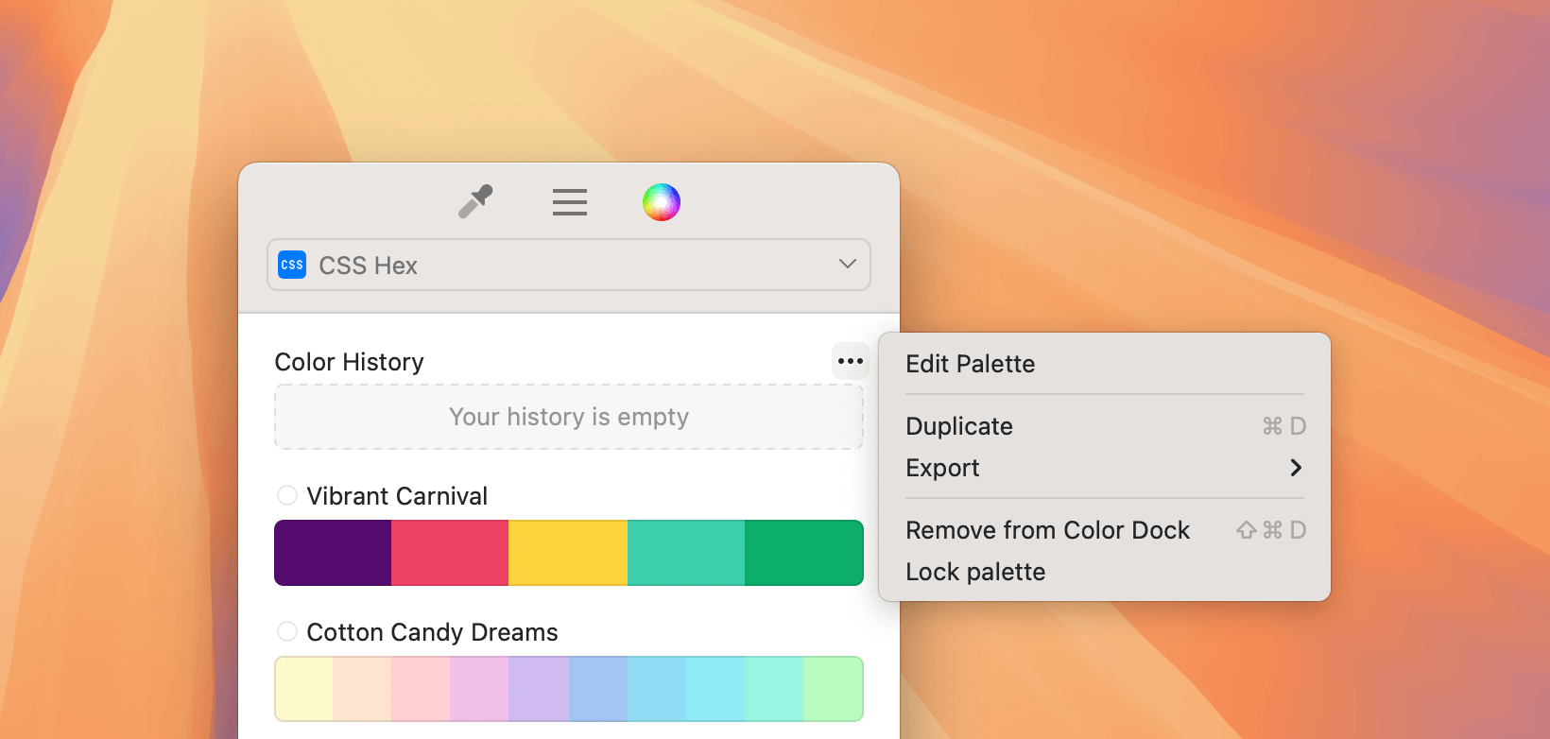Click the Color History heading

pyautogui.click(x=349, y=362)
